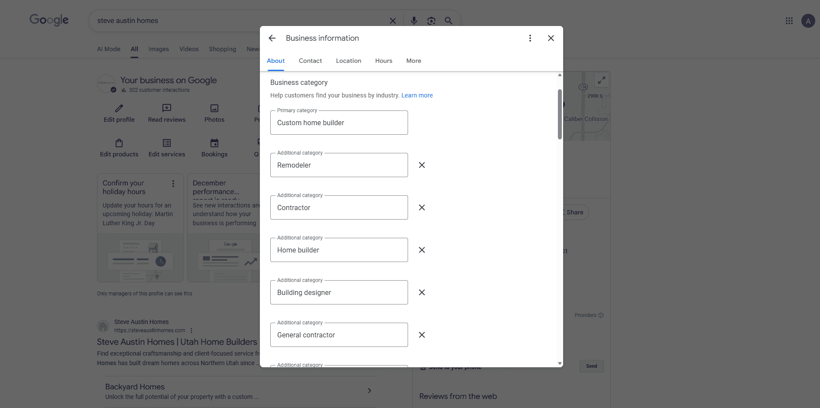Open Google apps grid
This screenshot has height=408, width=820.
pyautogui.click(x=789, y=21)
